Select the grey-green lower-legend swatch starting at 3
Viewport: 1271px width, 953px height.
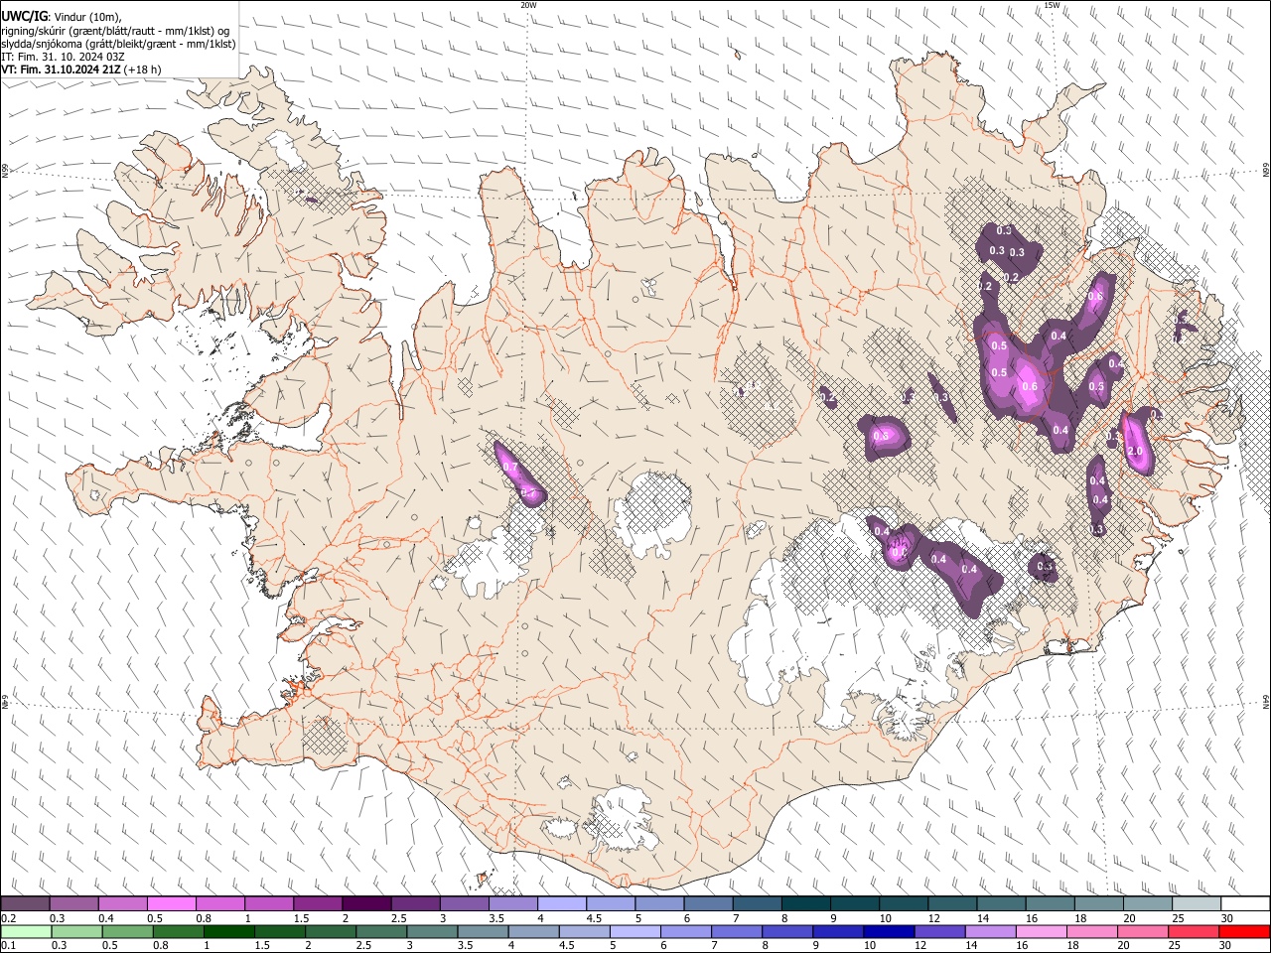coord(431,931)
